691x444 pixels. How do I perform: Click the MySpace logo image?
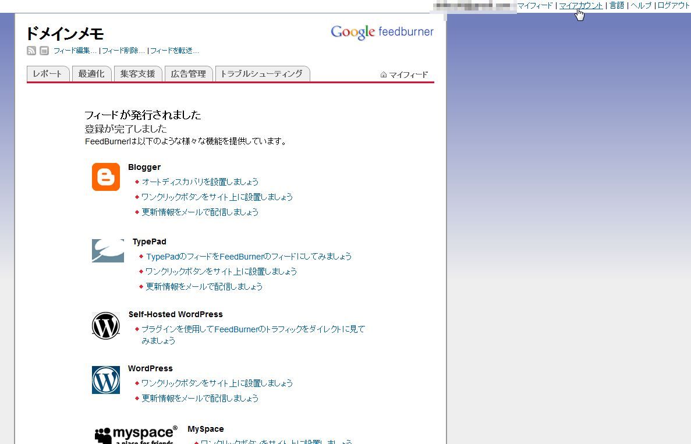click(x=136, y=435)
